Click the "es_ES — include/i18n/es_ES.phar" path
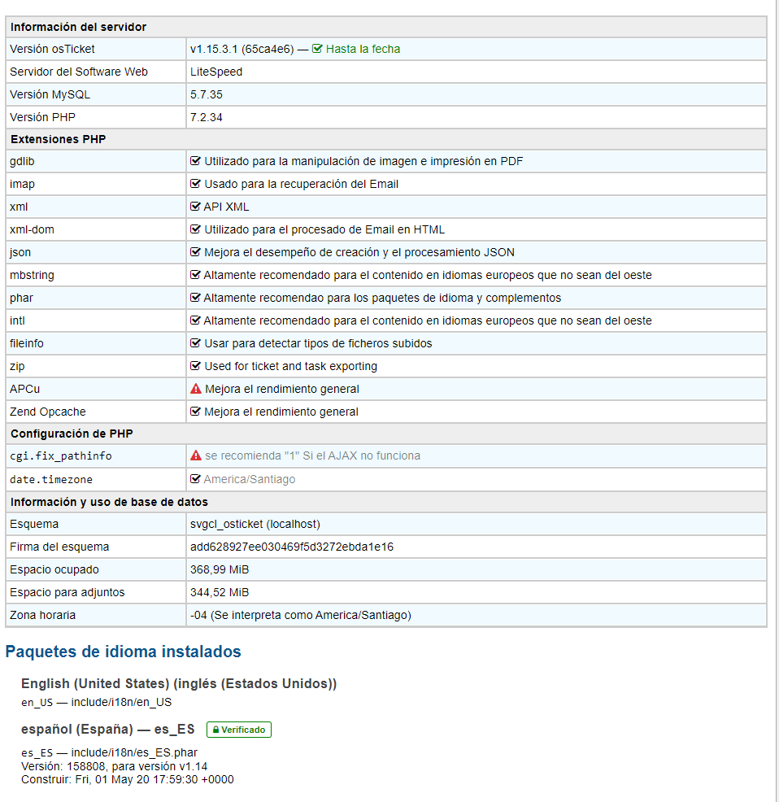Screen dimensions: 779x802 [109, 753]
